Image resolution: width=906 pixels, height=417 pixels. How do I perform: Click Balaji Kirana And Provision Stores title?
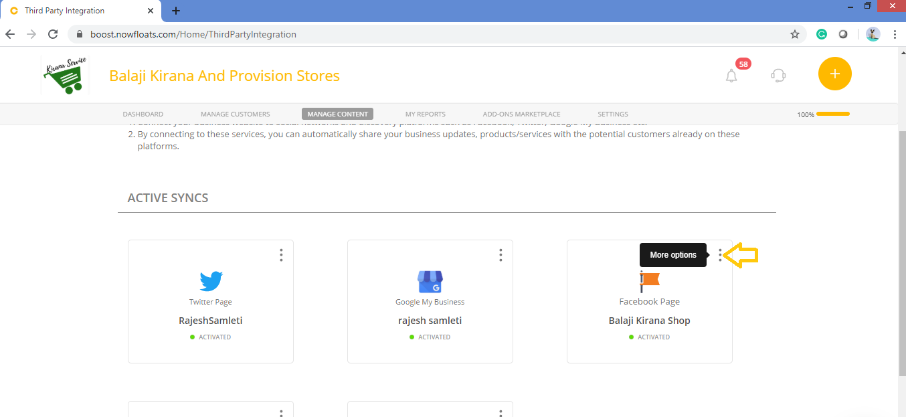point(224,76)
